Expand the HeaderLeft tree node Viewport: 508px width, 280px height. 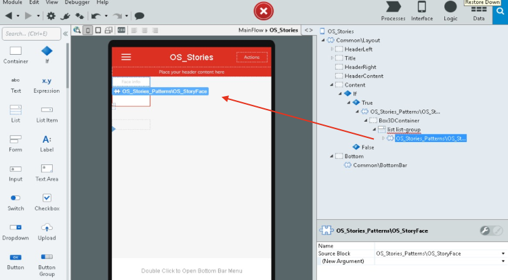tap(332, 49)
